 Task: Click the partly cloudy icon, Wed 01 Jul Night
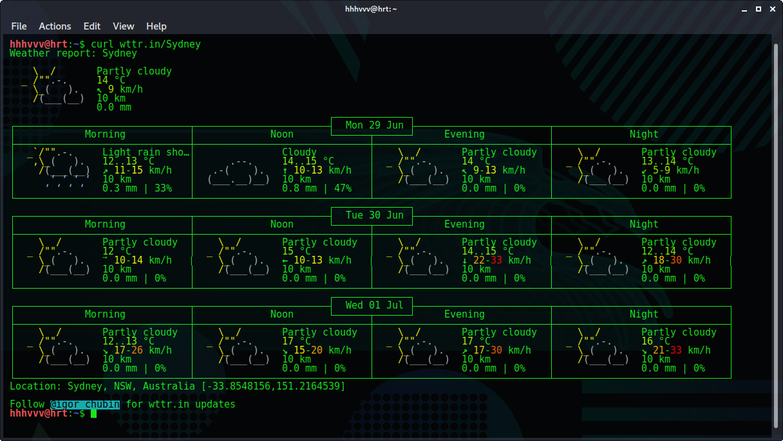click(598, 346)
